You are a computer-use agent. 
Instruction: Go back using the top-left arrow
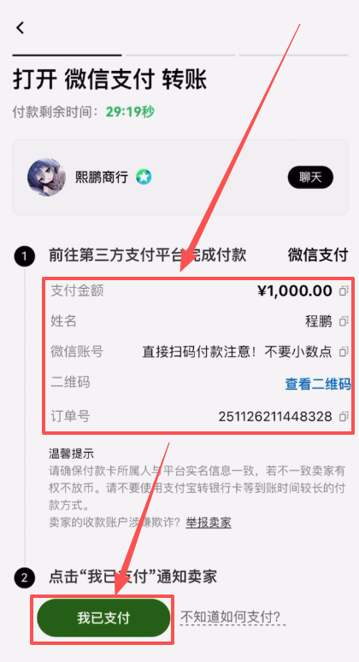click(20, 28)
